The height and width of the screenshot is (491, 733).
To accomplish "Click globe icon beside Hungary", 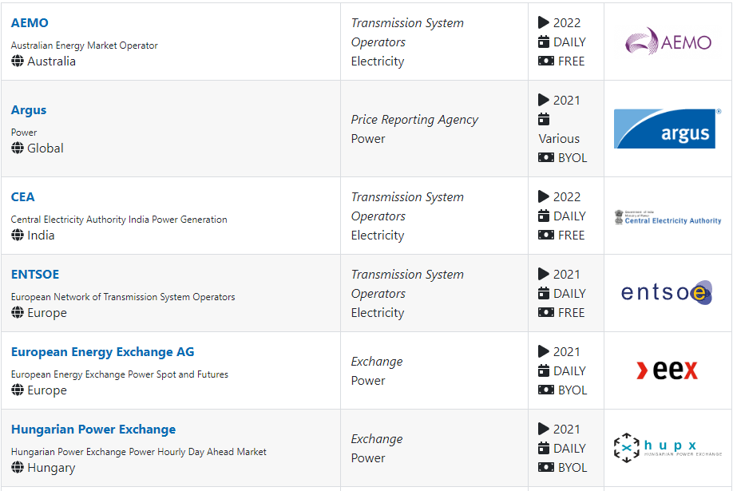I will tap(18, 468).
